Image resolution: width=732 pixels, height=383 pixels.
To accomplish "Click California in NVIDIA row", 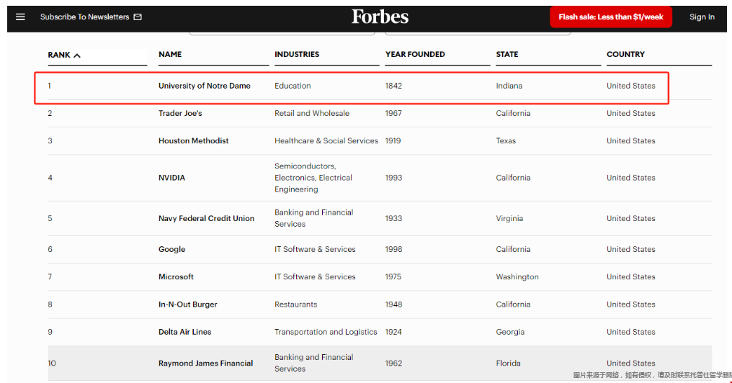I will [x=513, y=178].
